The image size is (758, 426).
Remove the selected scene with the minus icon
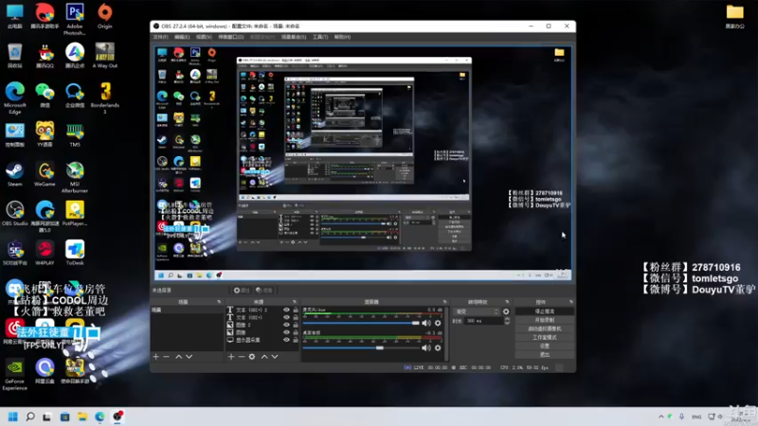click(x=167, y=357)
